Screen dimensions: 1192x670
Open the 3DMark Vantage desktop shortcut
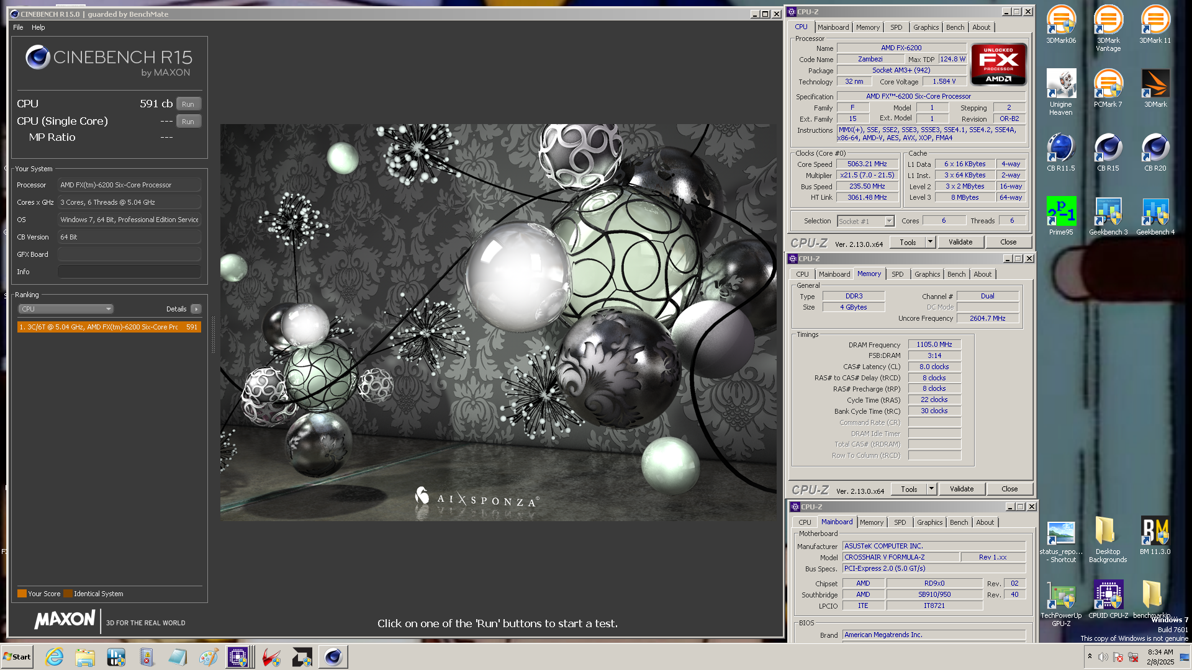[x=1108, y=29]
